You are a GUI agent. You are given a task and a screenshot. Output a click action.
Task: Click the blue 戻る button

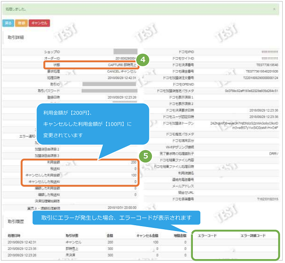coord(8,23)
